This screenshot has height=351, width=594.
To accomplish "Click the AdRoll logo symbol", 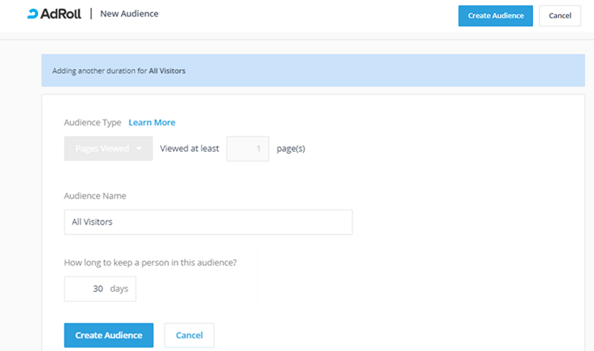I will (33, 14).
